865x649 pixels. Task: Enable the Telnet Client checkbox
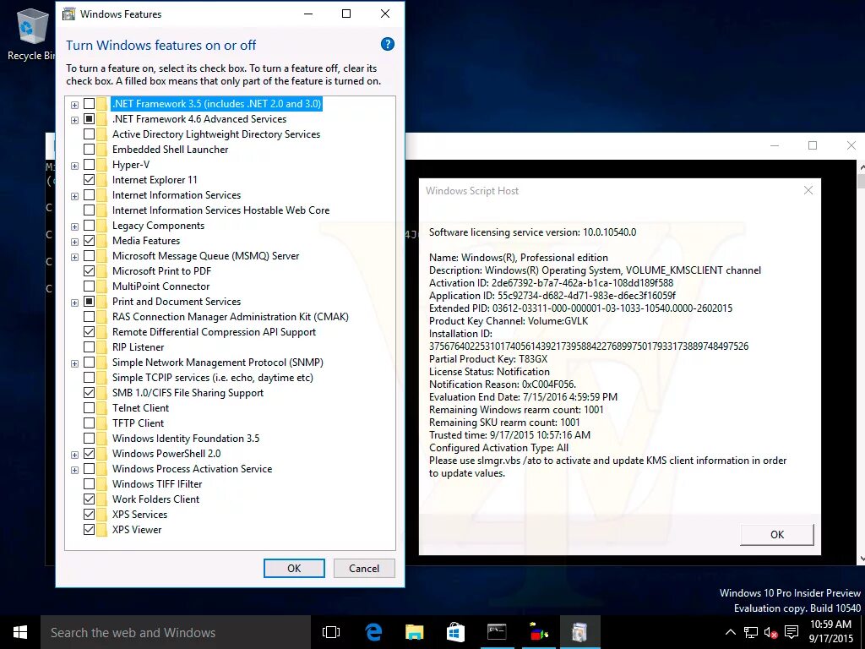click(89, 408)
